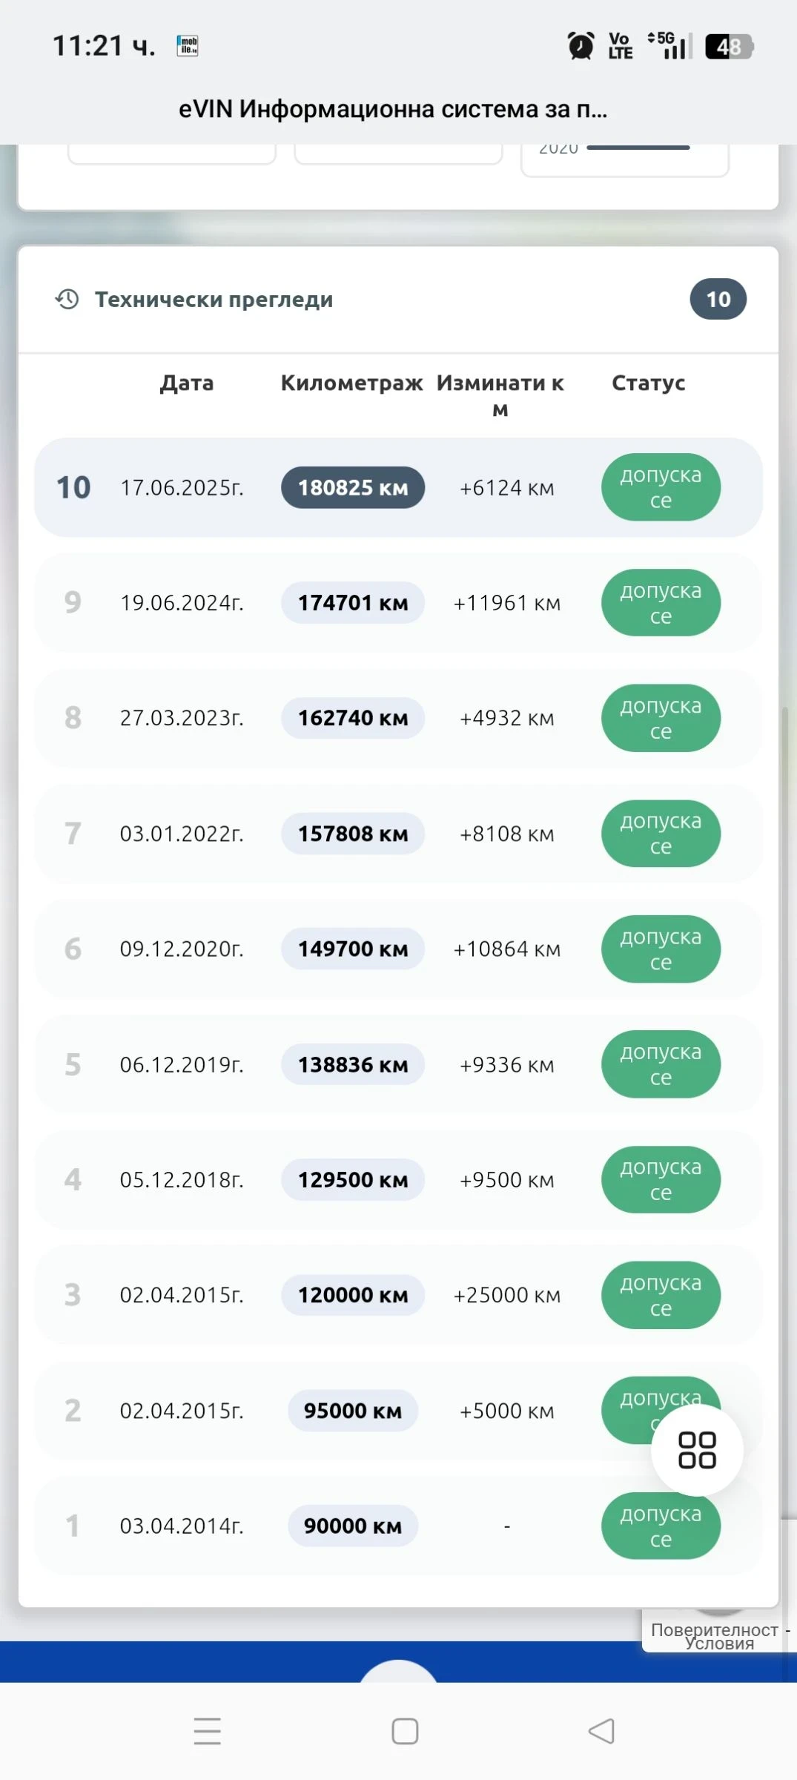Open the floating four-squares grid button
797x1780 pixels.
tap(697, 1450)
